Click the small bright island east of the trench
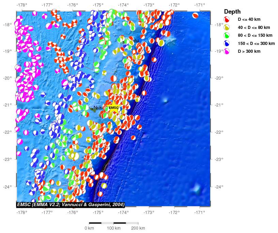The image size is (278, 233). pos(166,101)
